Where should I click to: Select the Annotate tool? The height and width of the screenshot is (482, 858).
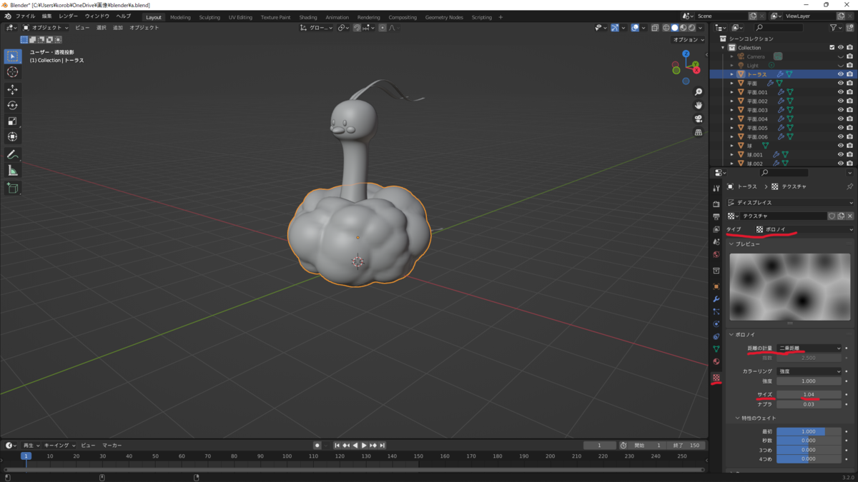point(12,154)
